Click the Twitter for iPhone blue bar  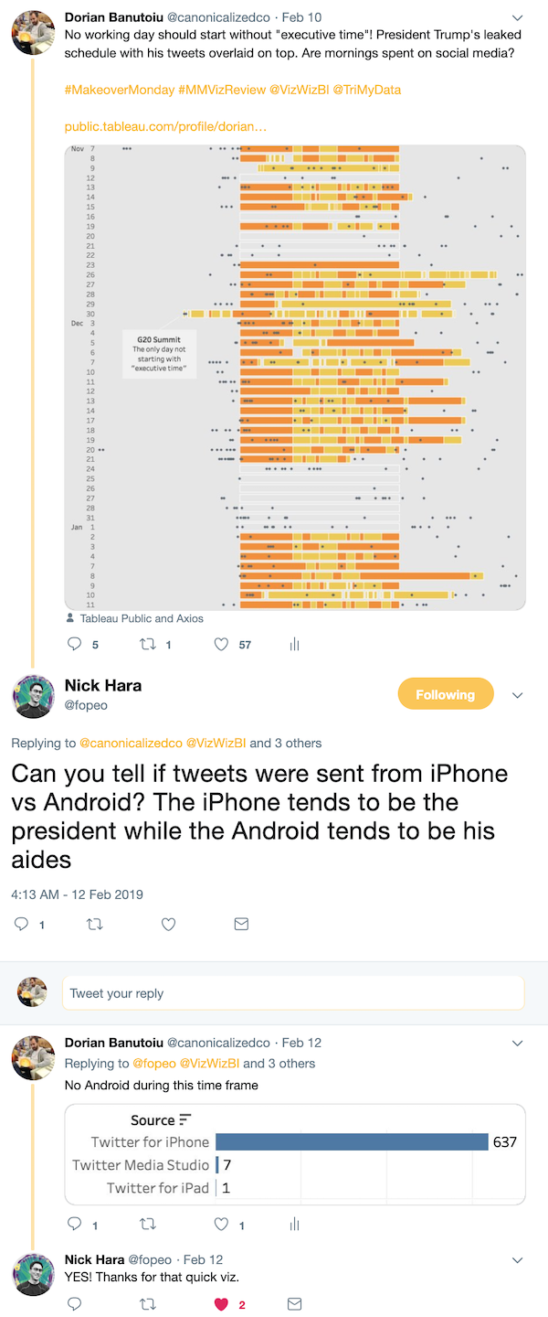(x=352, y=1141)
